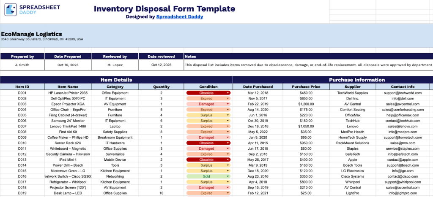Screen dimensions: 433x197
Task: Open the Obsolete dropdown for iPad Mini 4
Action: (227, 160)
